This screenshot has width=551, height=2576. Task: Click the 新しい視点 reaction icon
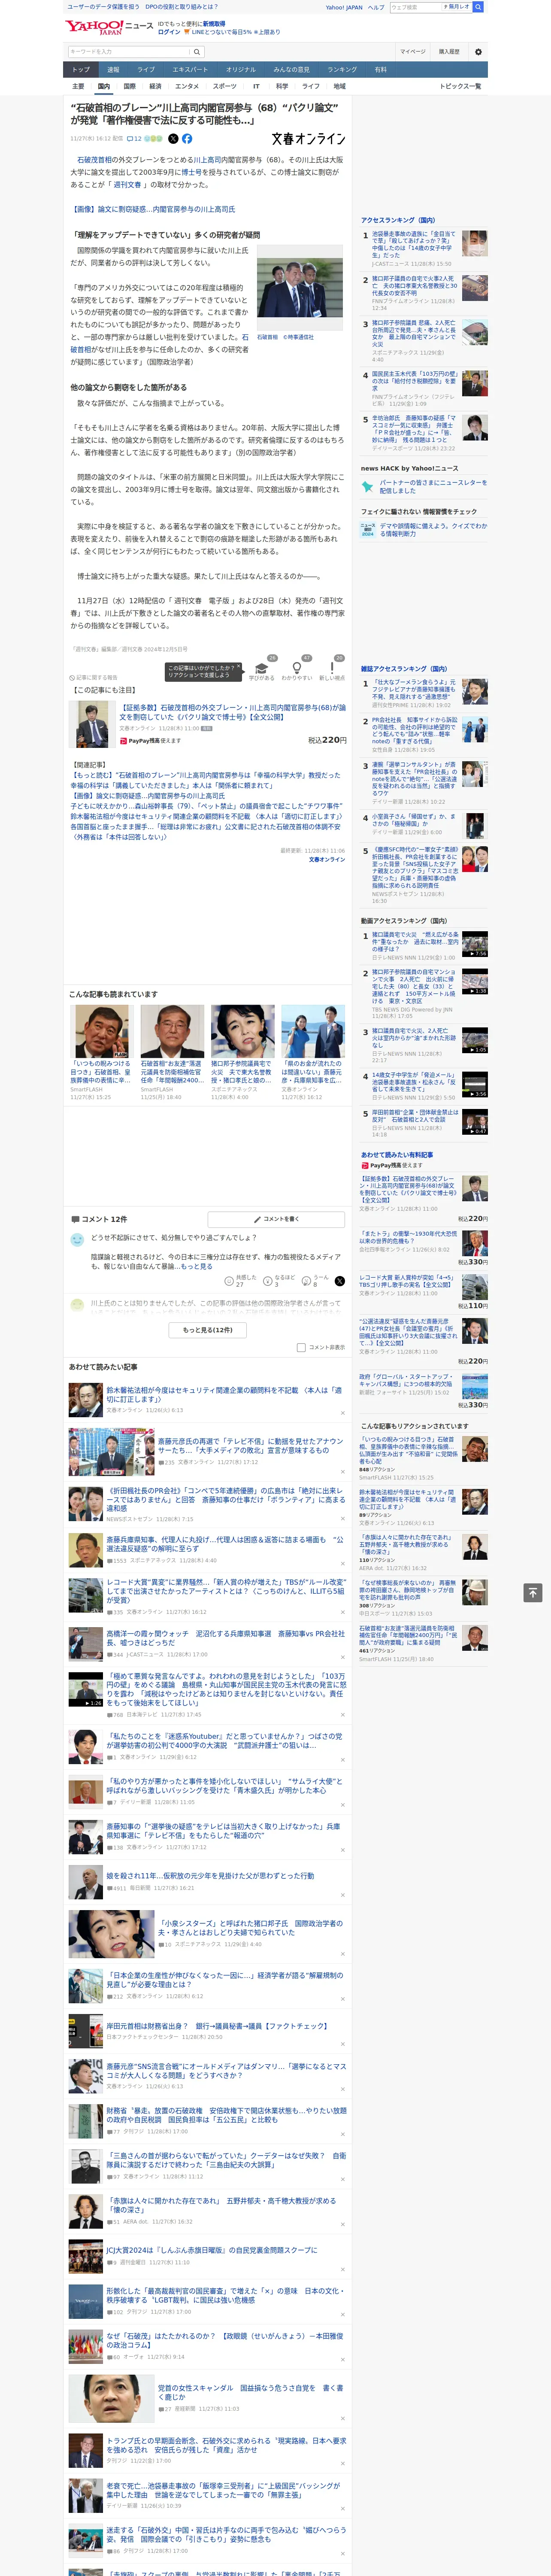(332, 667)
